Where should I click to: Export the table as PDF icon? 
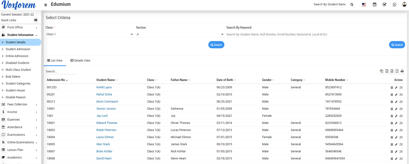[x=397, y=71]
